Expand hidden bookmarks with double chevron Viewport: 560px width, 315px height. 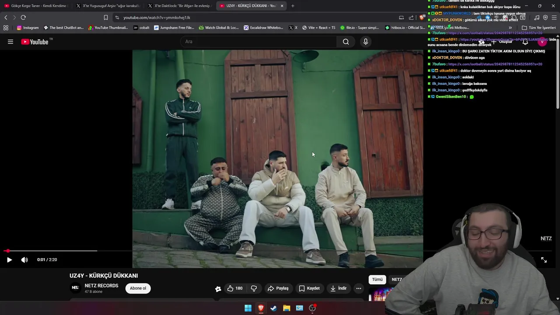(x=510, y=28)
